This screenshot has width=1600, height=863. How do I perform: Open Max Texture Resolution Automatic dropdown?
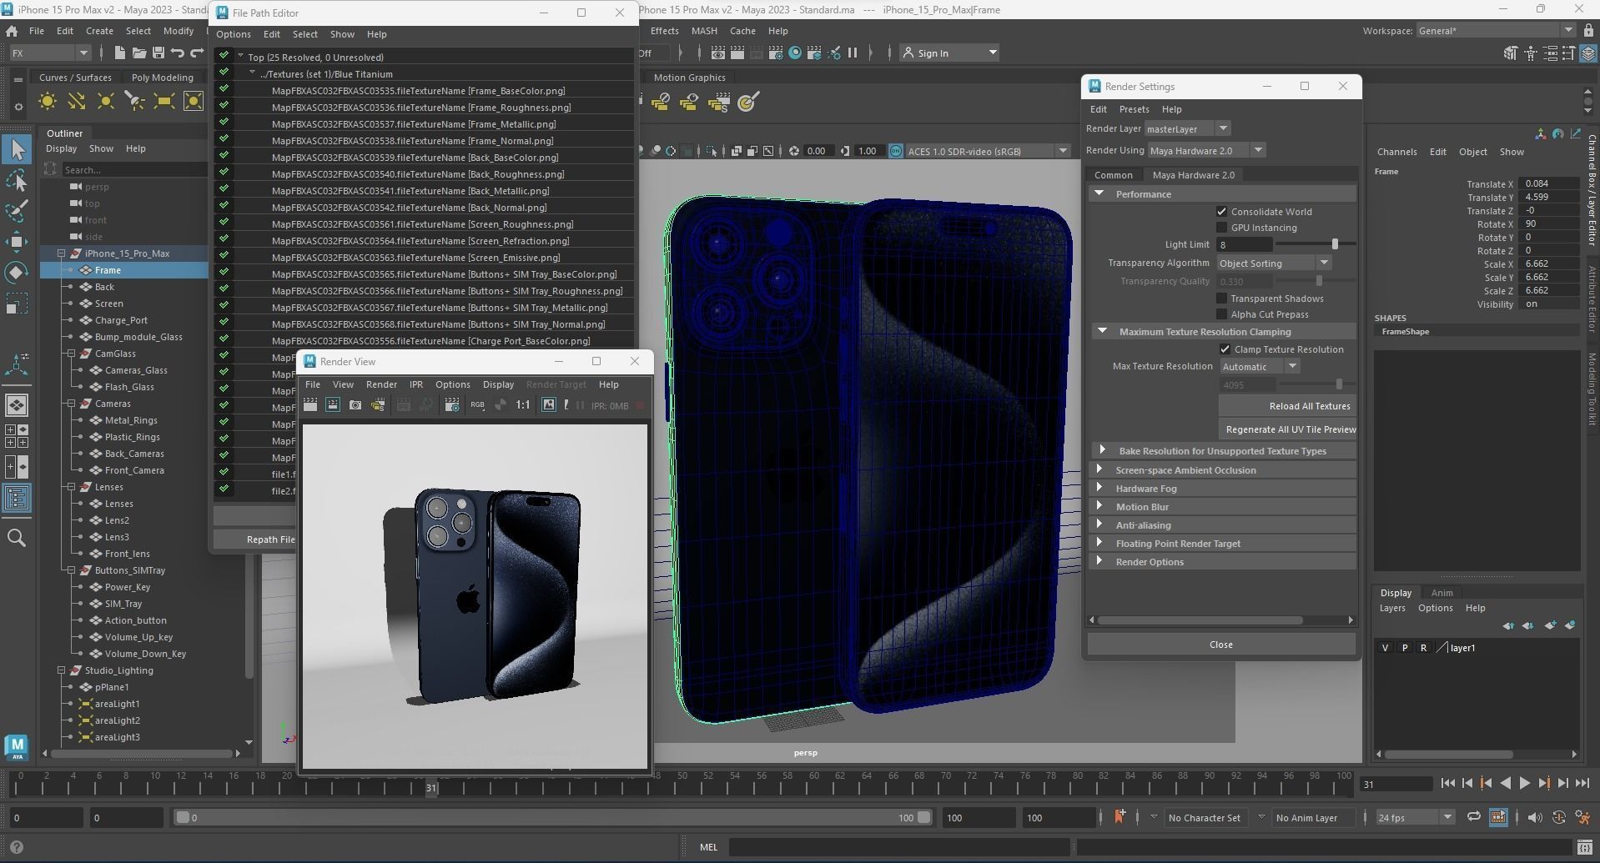point(1260,367)
